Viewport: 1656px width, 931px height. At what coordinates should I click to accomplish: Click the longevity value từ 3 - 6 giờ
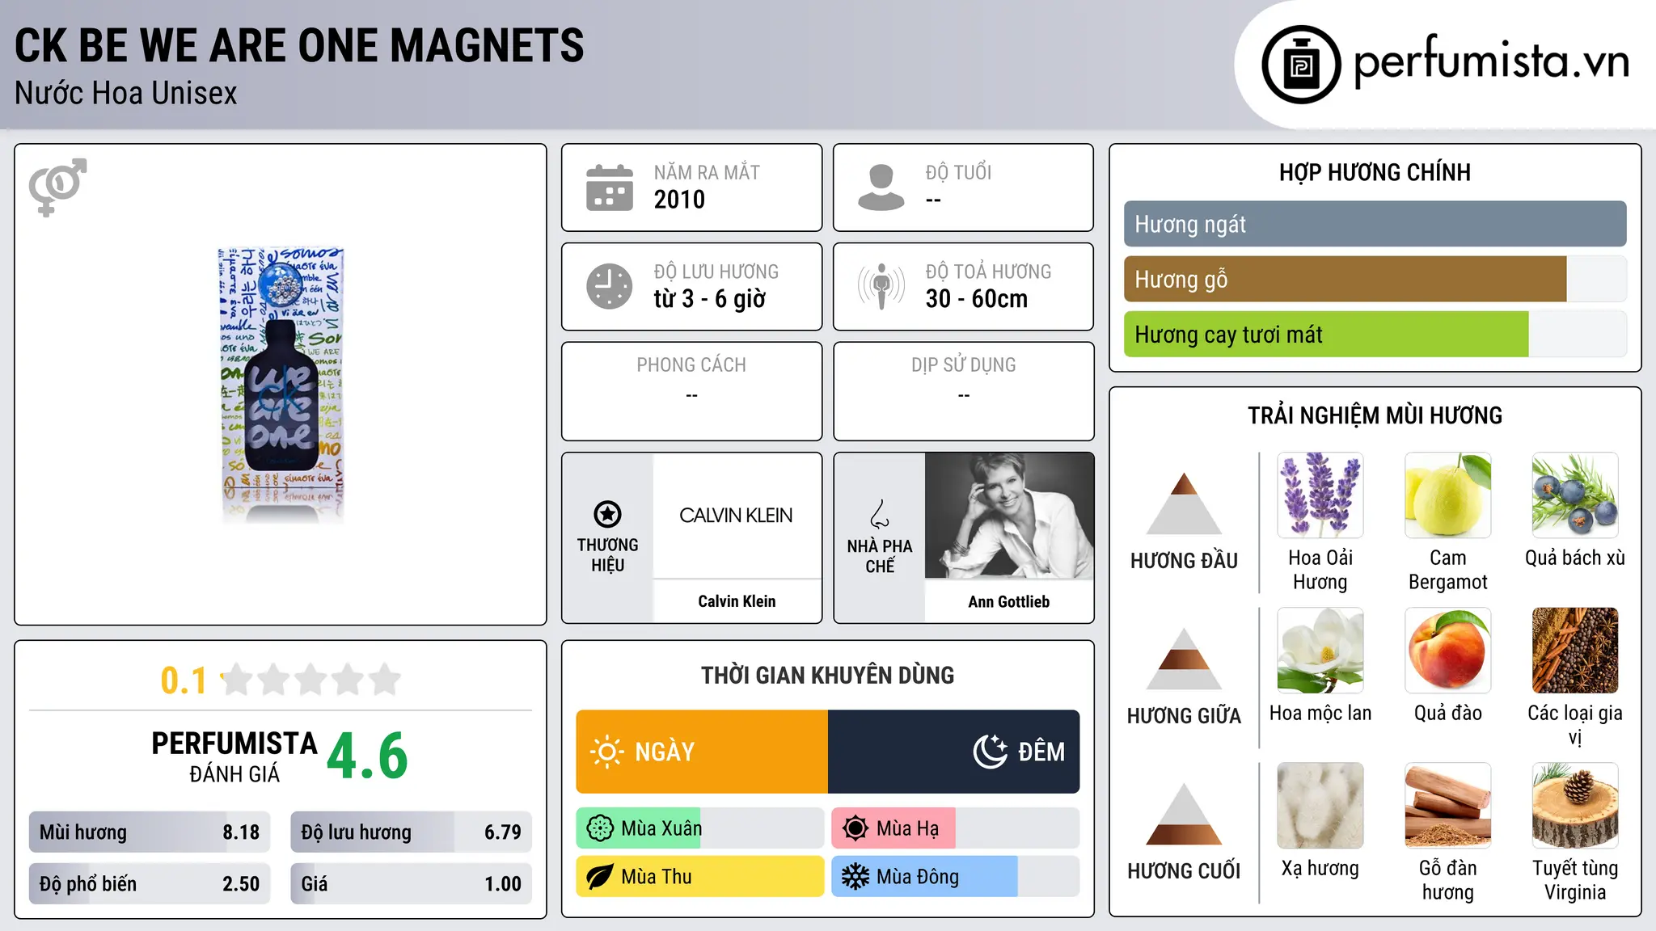pyautogui.click(x=710, y=299)
